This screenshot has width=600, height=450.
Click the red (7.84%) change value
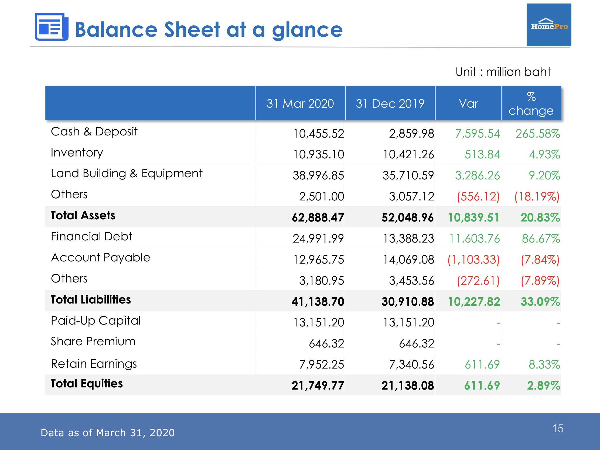click(x=540, y=260)
